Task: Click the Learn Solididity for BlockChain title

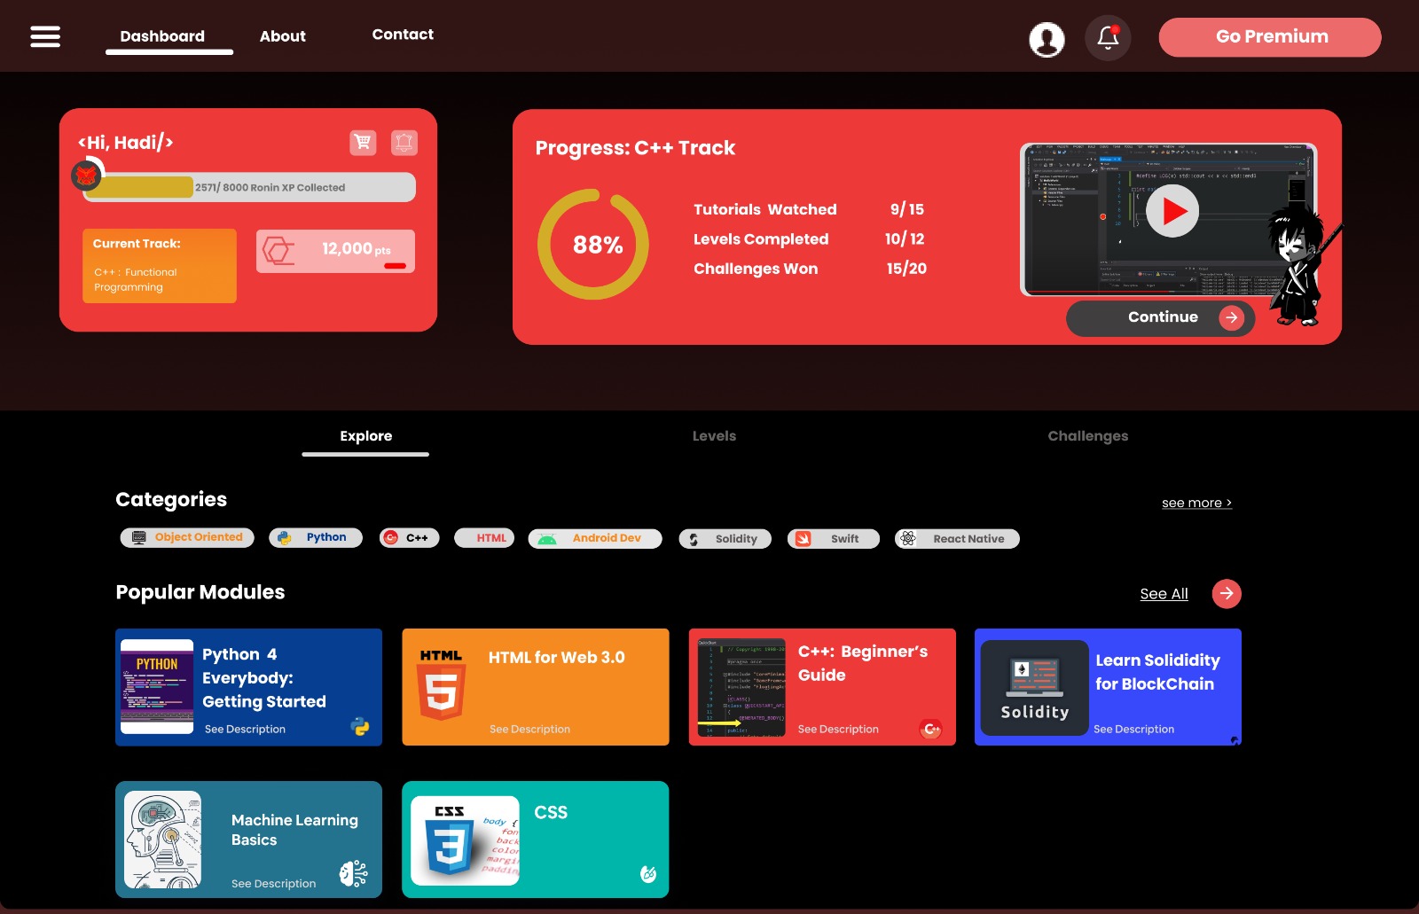Action: click(x=1157, y=672)
